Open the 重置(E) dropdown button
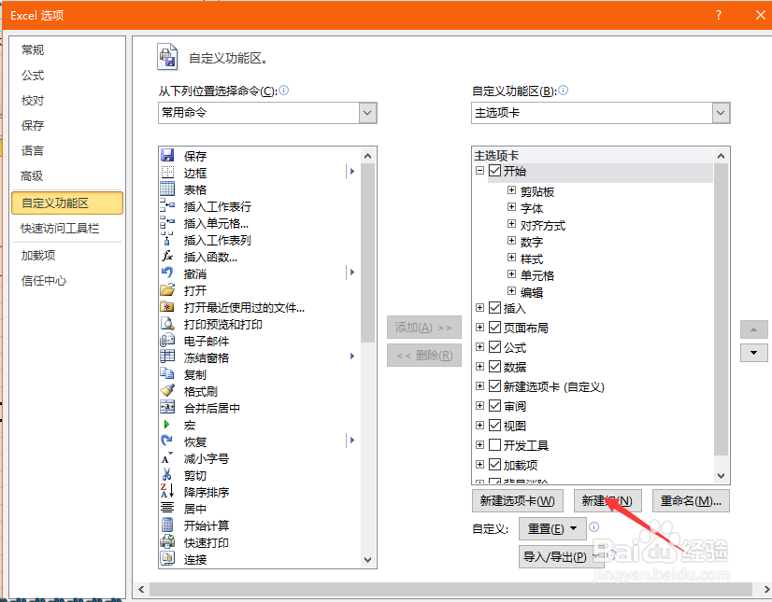Image resolution: width=772 pixels, height=602 pixels. click(552, 528)
